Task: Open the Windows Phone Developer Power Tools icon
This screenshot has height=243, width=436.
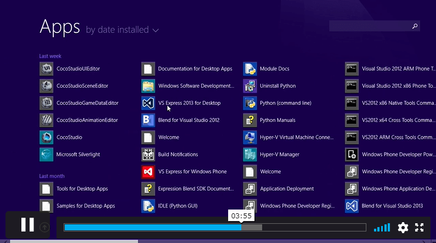Action: point(352,155)
